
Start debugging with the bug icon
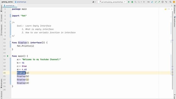coord(132,2)
